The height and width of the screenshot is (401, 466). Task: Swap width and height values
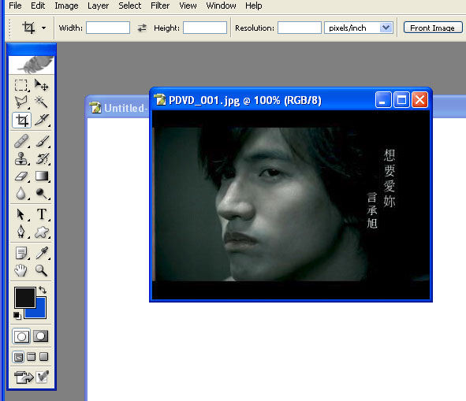(x=142, y=28)
